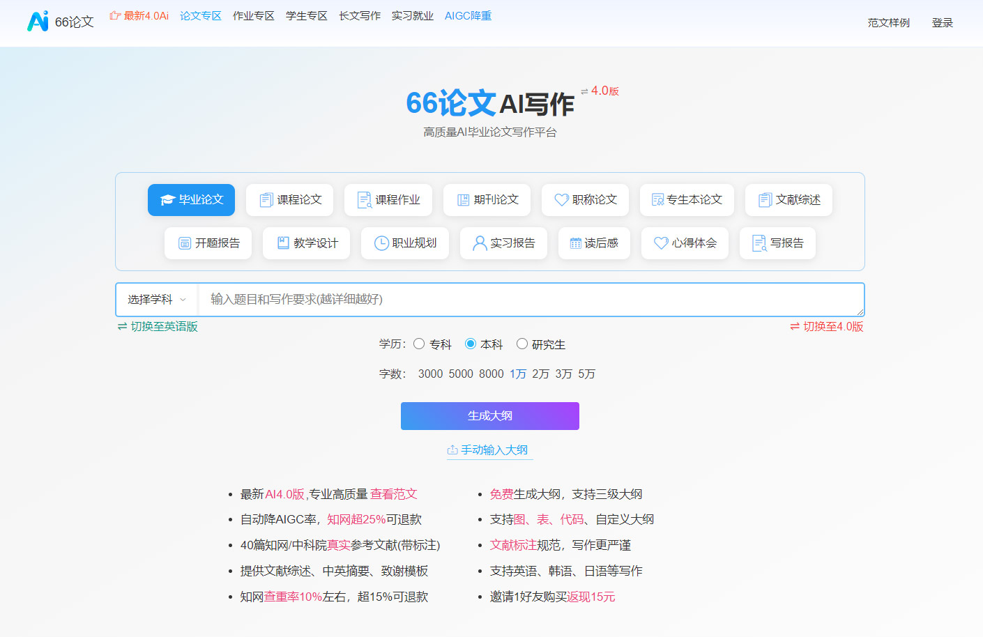The image size is (983, 637).
Task: Click the 66论文 text beside the logo
Action: (x=75, y=22)
